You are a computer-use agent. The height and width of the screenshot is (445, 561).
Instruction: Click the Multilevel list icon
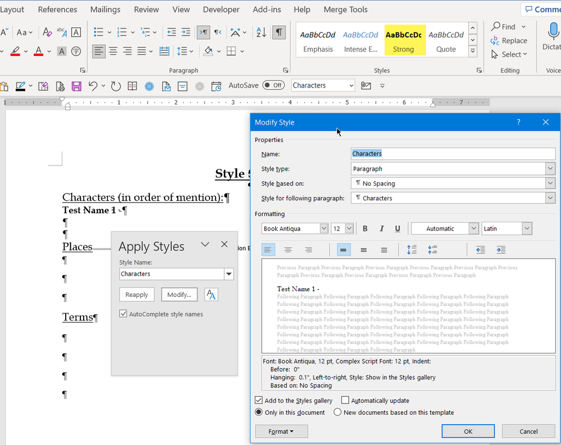(145, 32)
